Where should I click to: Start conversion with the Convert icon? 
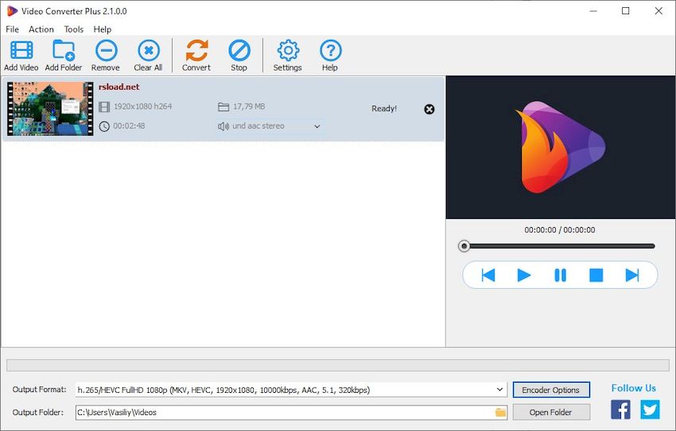click(x=196, y=50)
